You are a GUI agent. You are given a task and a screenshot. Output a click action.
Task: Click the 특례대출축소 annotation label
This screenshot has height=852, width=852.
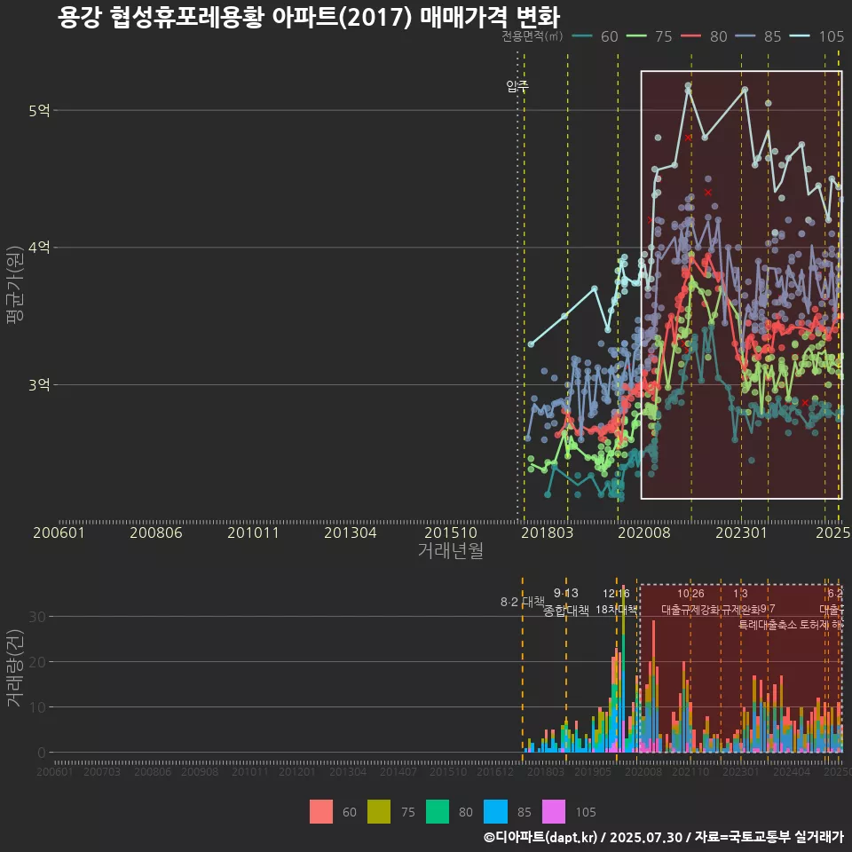pos(767,625)
